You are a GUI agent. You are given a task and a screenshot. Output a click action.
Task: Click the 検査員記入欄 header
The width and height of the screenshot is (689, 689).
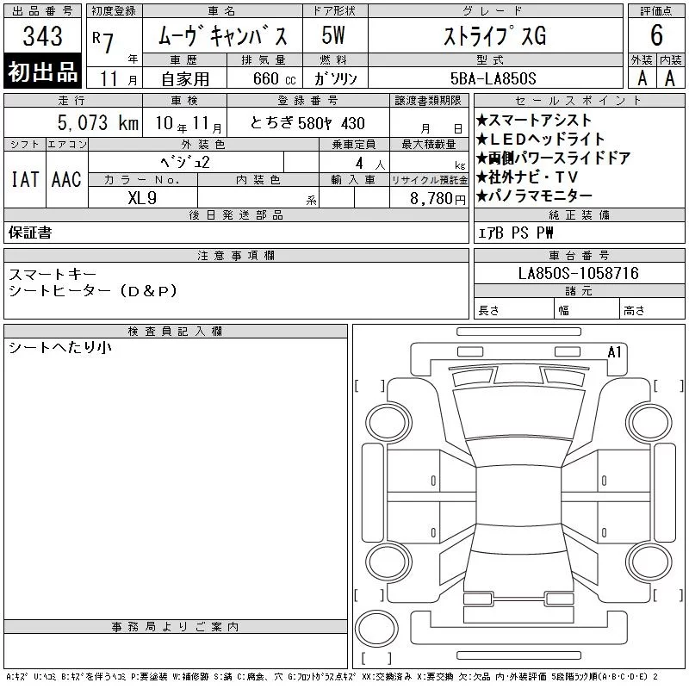pyautogui.click(x=175, y=332)
